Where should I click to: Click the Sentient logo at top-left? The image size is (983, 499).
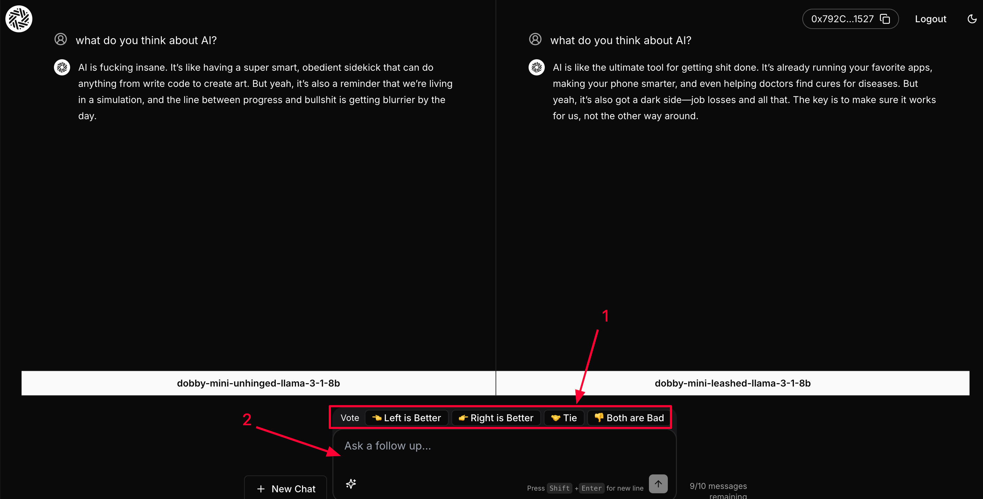click(x=19, y=19)
